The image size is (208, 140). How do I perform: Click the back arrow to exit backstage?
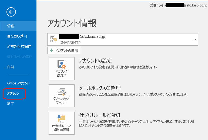[11, 12]
